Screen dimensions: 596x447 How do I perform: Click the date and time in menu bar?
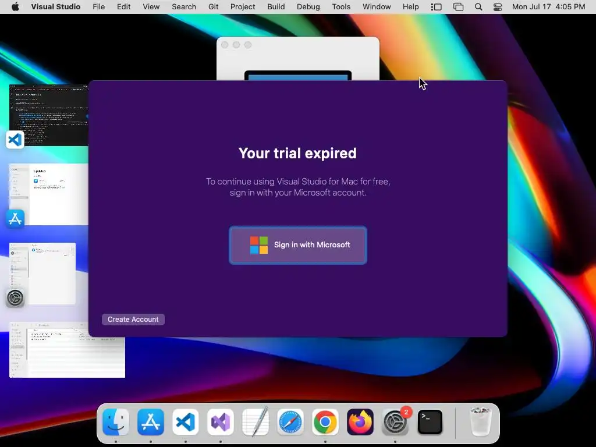point(548,7)
